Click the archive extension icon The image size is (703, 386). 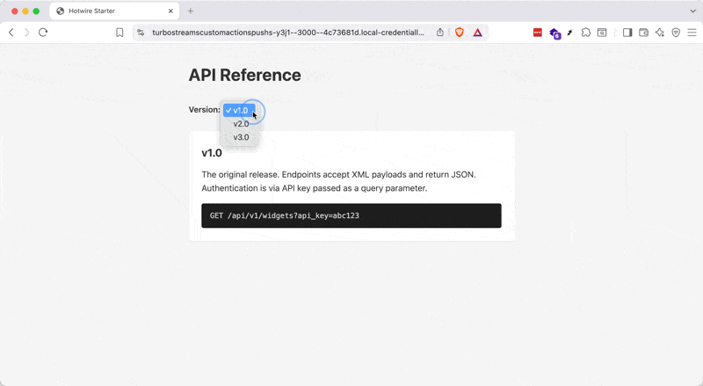pos(602,33)
